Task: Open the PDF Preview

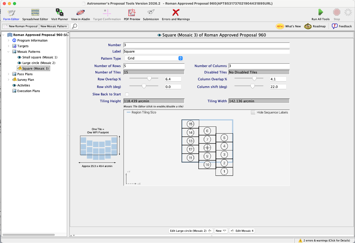Action: point(132,15)
